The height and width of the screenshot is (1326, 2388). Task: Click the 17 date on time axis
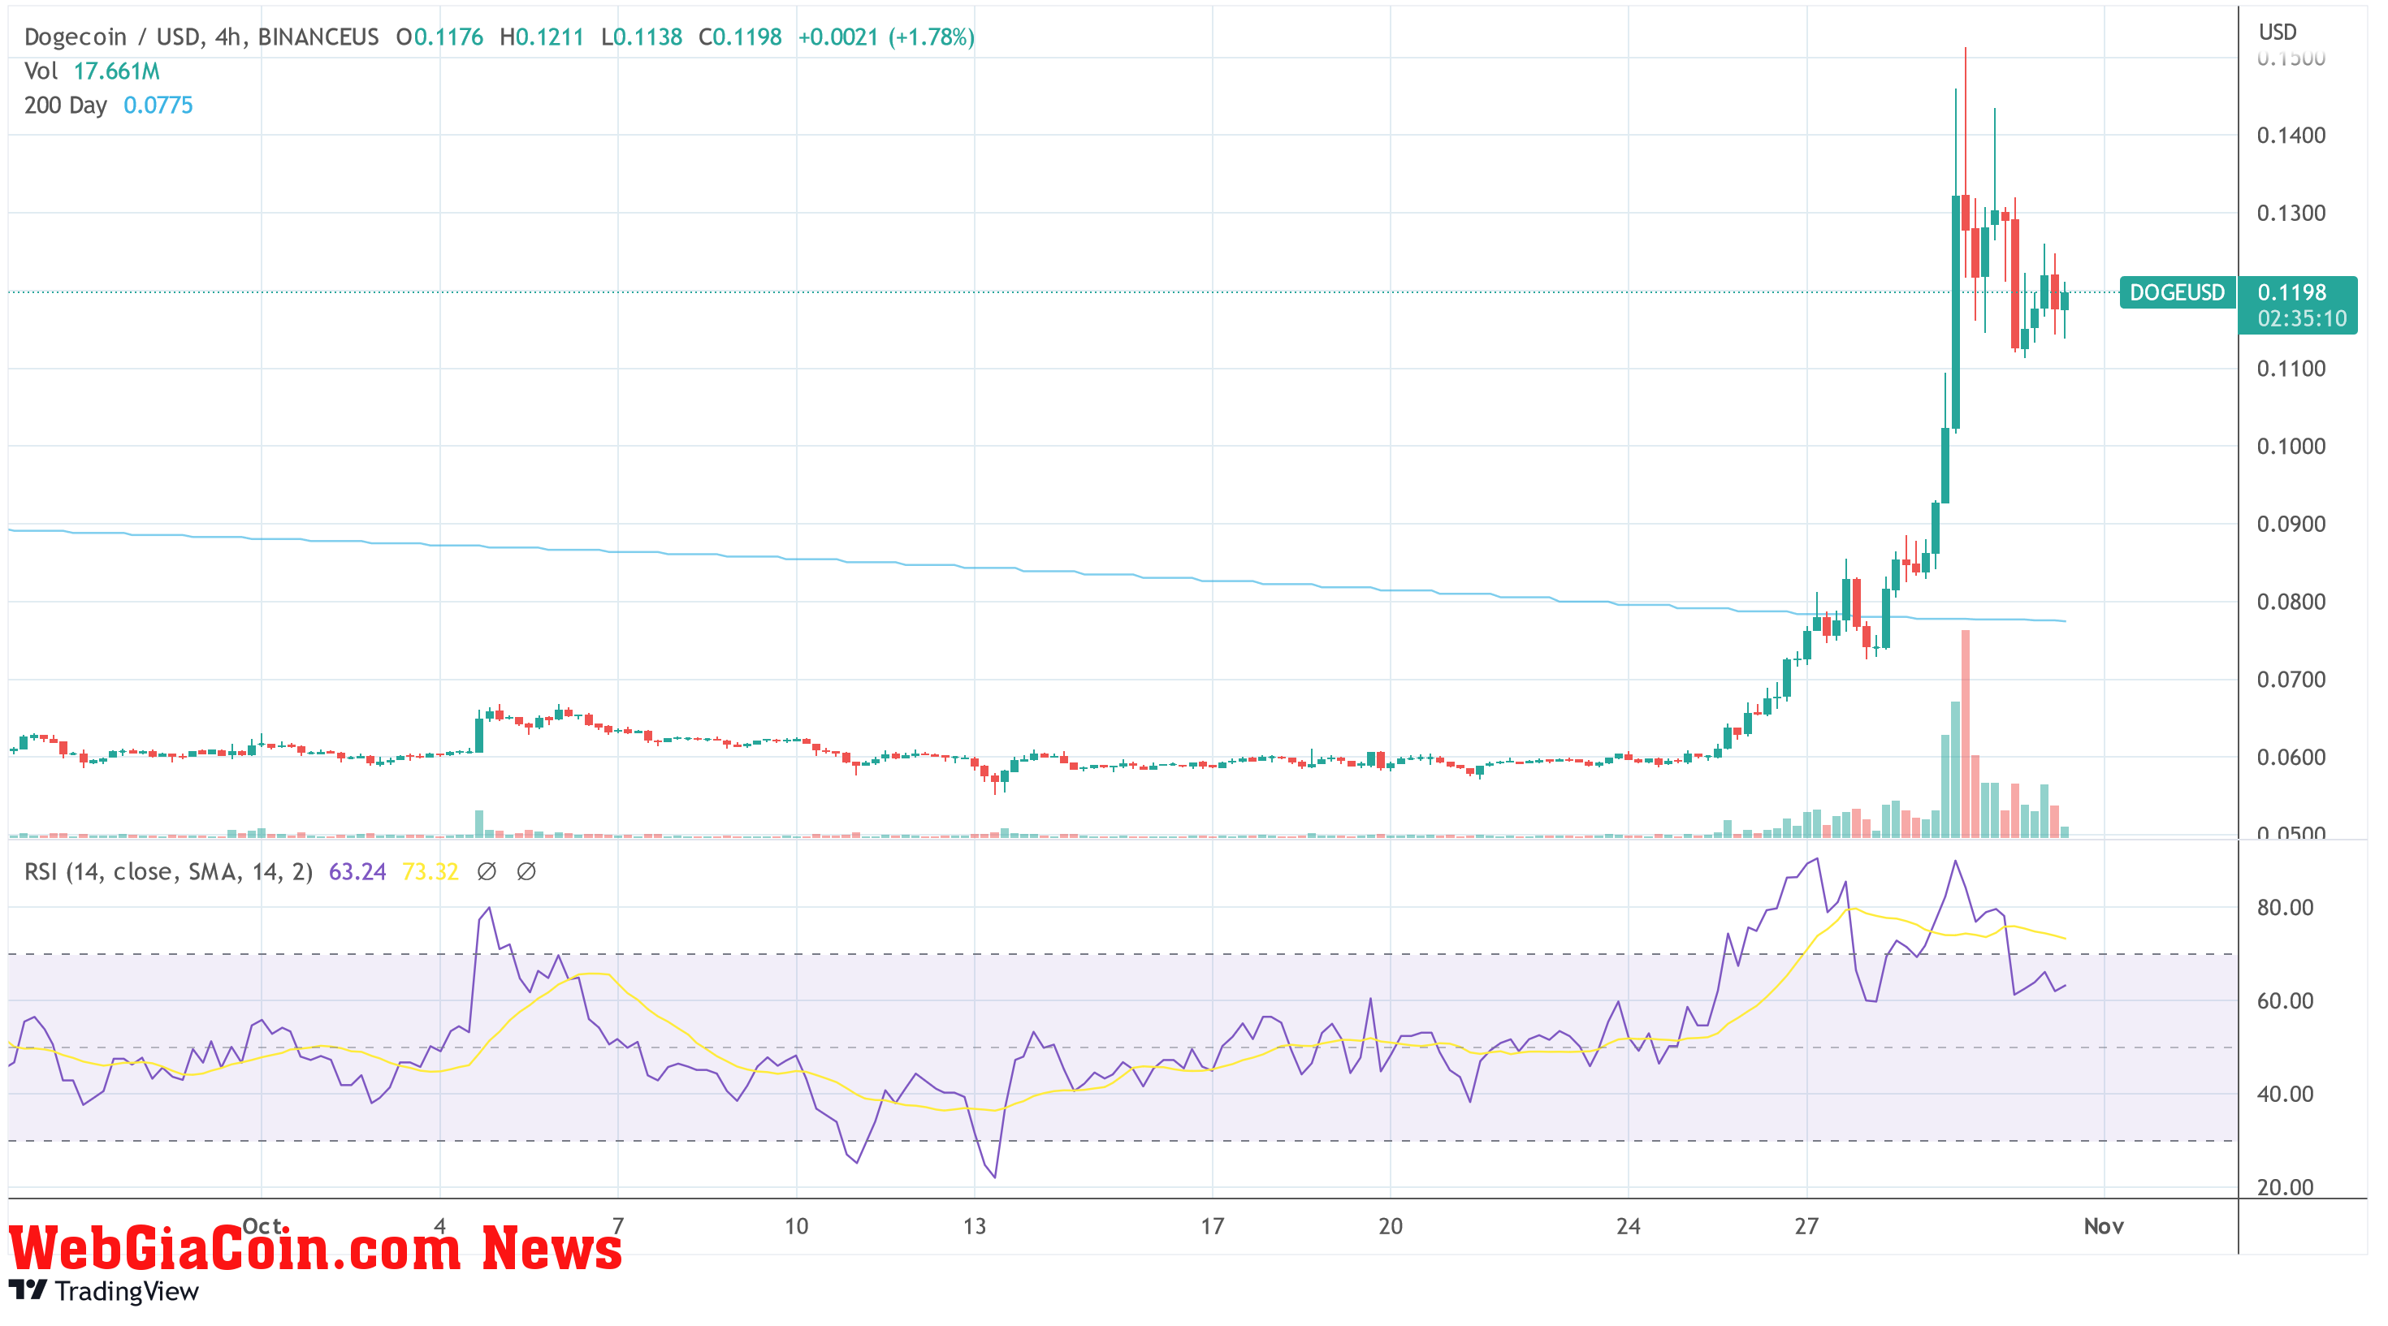click(1212, 1227)
